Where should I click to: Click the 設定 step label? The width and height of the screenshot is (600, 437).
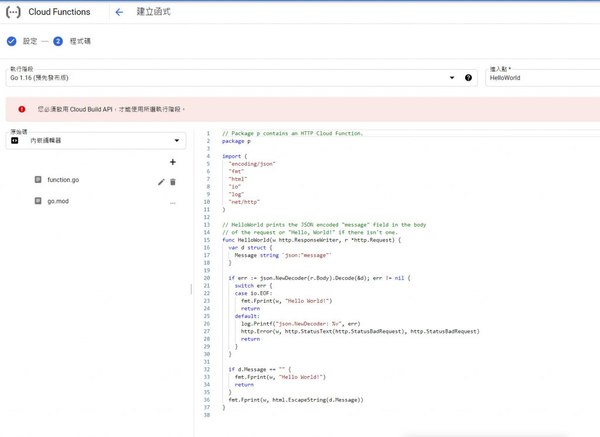[x=30, y=42]
